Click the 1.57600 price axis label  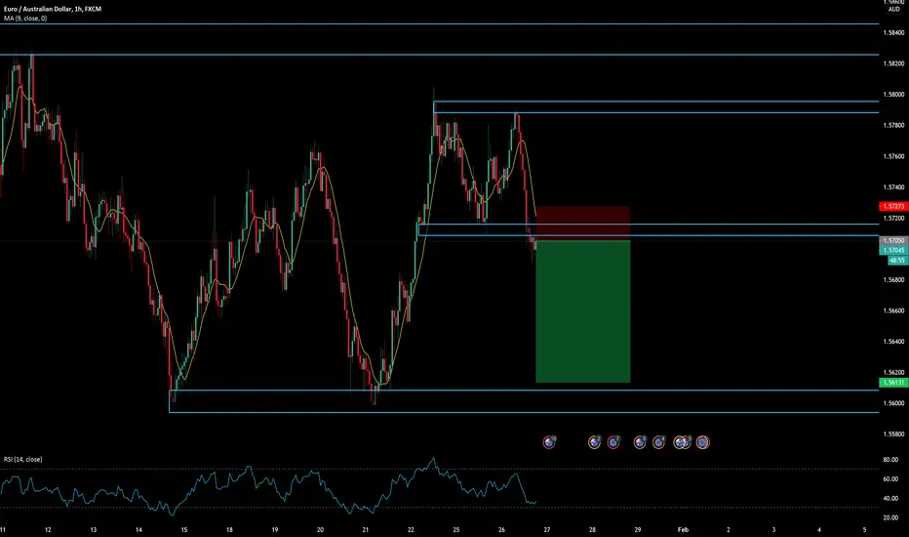coord(893,157)
